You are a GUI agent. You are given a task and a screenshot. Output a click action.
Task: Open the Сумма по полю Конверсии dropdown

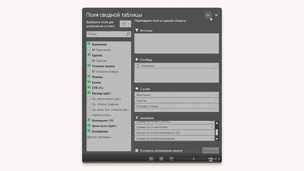(212, 139)
